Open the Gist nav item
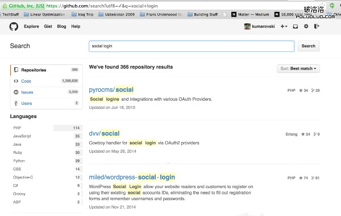Screen dimensions: 341x216 48,26
